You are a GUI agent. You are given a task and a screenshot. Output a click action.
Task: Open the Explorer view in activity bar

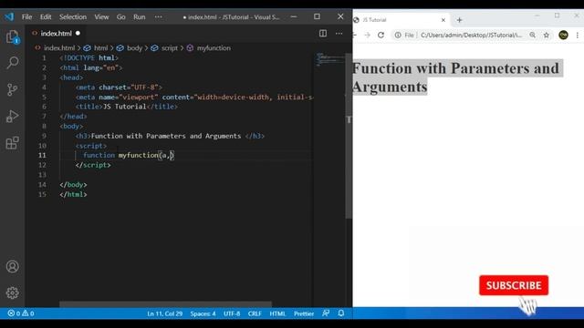12,36
